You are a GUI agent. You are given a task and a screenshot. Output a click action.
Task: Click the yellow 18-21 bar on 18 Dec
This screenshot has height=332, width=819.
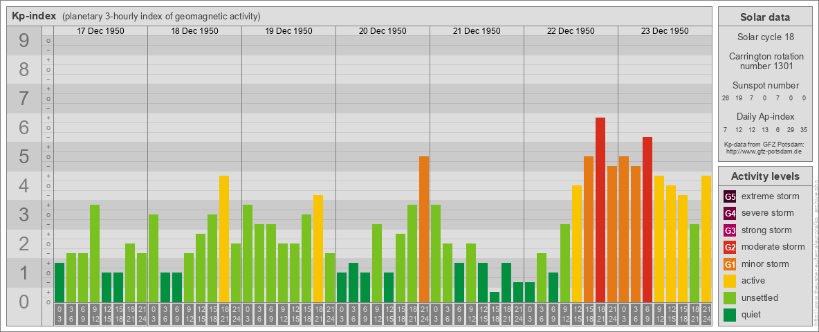pyautogui.click(x=224, y=239)
